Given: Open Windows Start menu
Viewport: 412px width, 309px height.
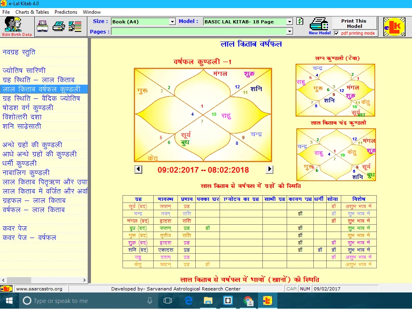Looking at the screenshot, I should [x=9, y=301].
